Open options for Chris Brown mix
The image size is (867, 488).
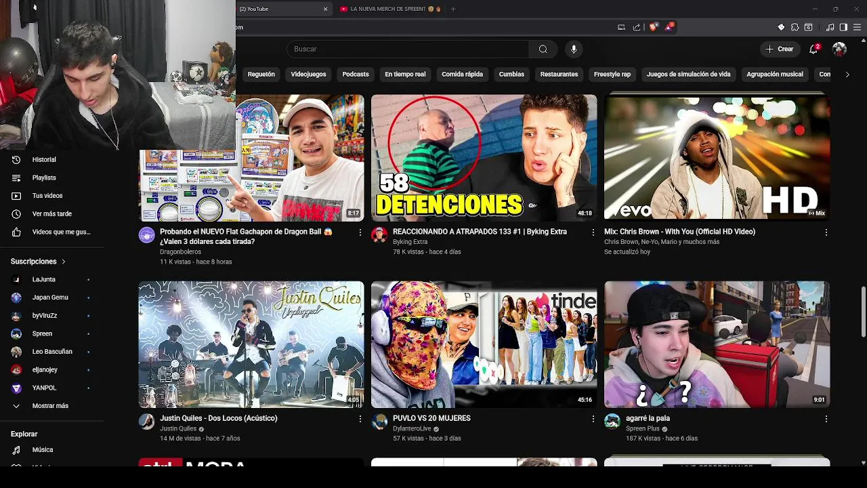click(x=826, y=232)
